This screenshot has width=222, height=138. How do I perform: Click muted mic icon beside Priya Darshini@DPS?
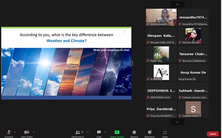click(148, 116)
